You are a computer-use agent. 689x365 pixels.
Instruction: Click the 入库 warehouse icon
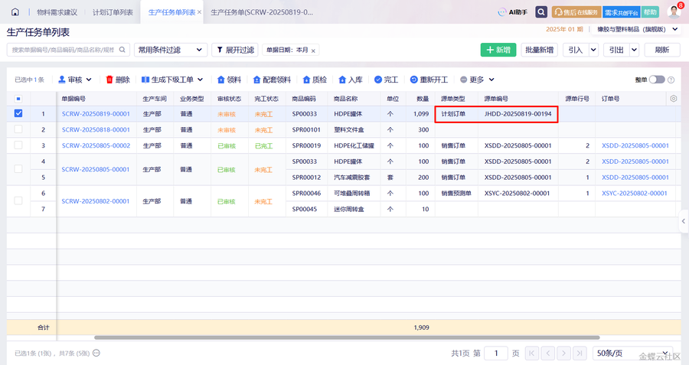(342, 80)
